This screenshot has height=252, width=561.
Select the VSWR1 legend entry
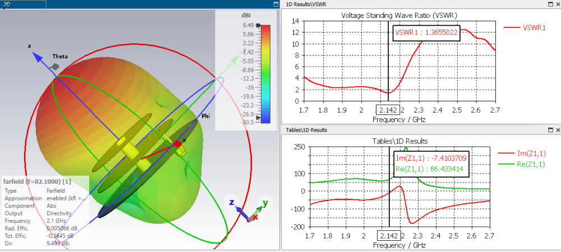pyautogui.click(x=525, y=27)
